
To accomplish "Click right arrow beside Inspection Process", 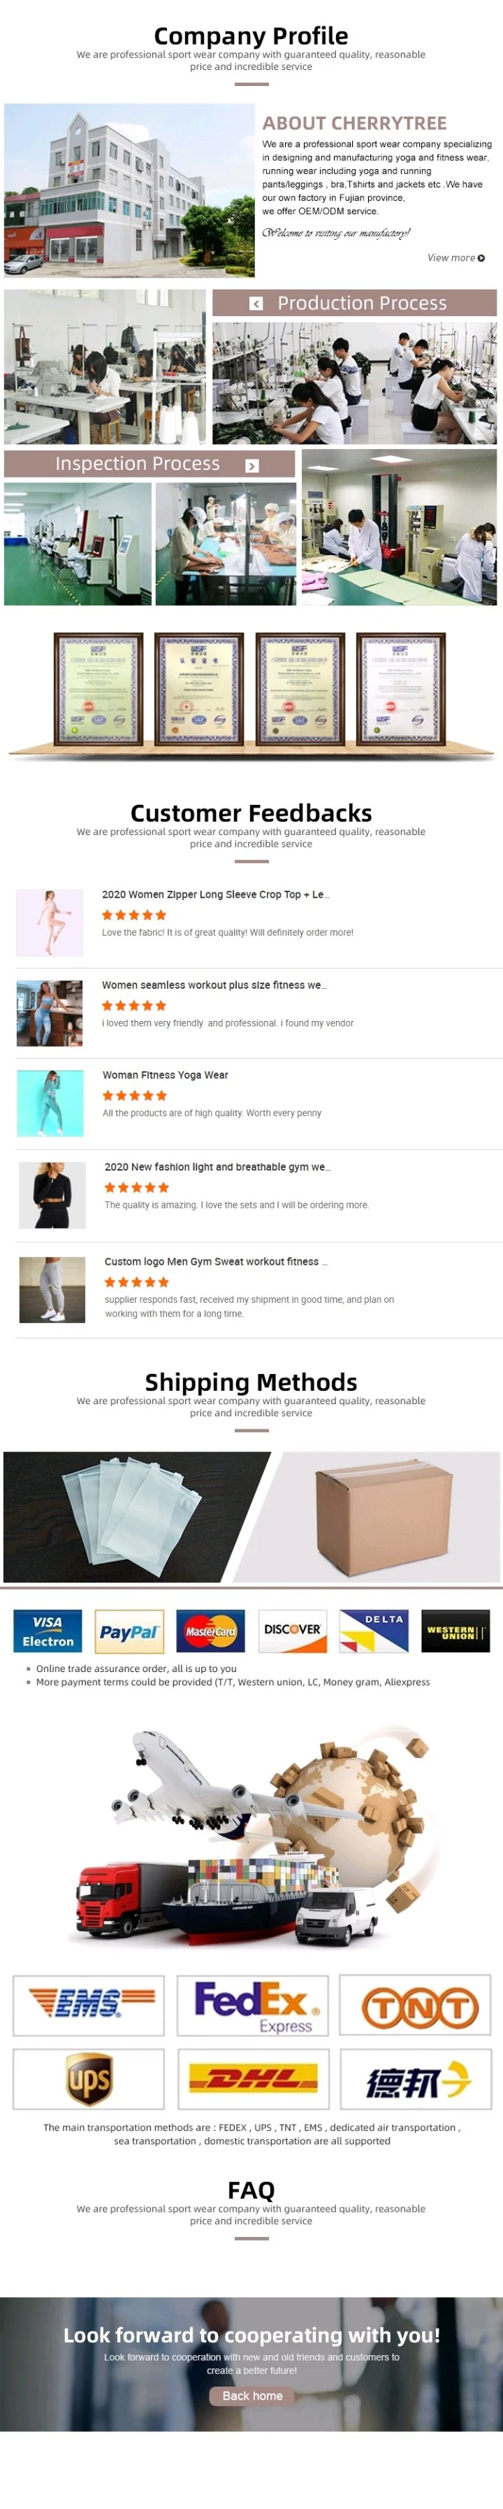I will point(252,466).
